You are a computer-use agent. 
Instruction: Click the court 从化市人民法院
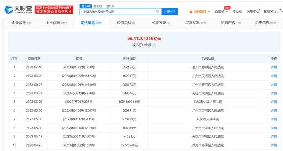point(208,119)
